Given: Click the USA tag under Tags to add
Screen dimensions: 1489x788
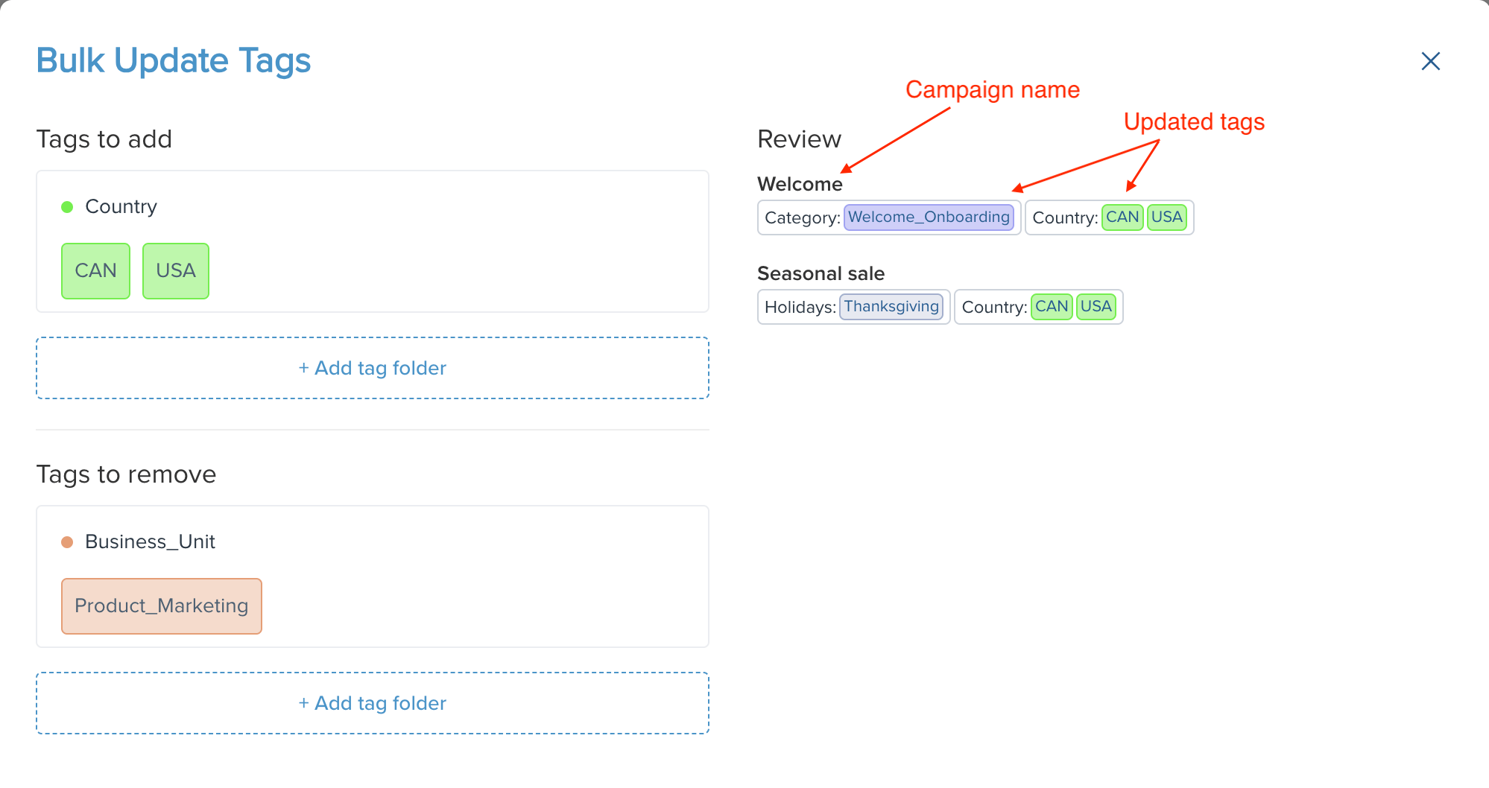Looking at the screenshot, I should coord(176,271).
